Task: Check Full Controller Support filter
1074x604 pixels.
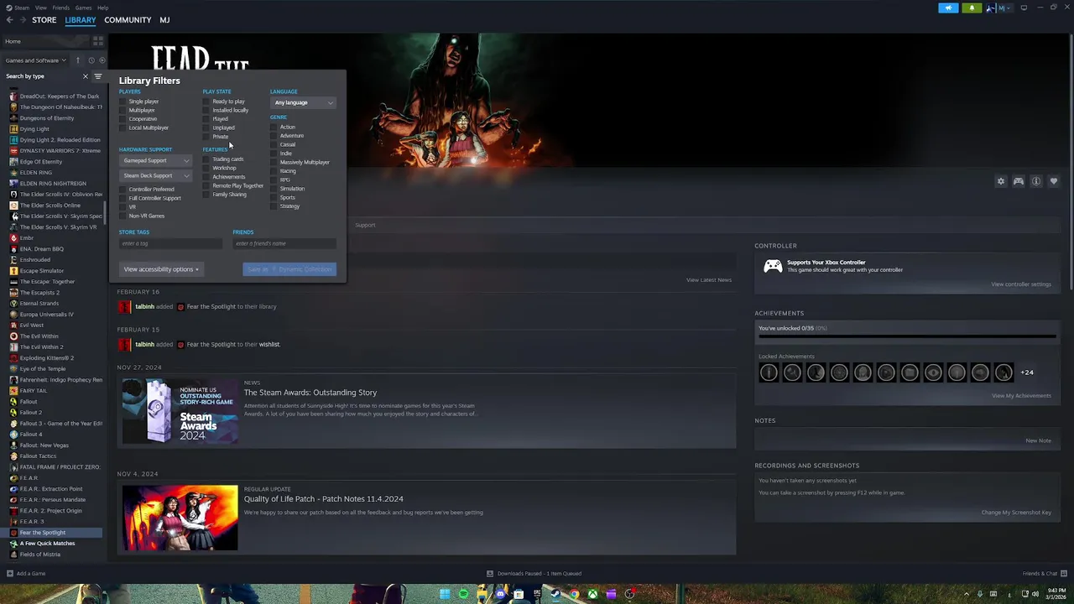Action: [x=123, y=198]
